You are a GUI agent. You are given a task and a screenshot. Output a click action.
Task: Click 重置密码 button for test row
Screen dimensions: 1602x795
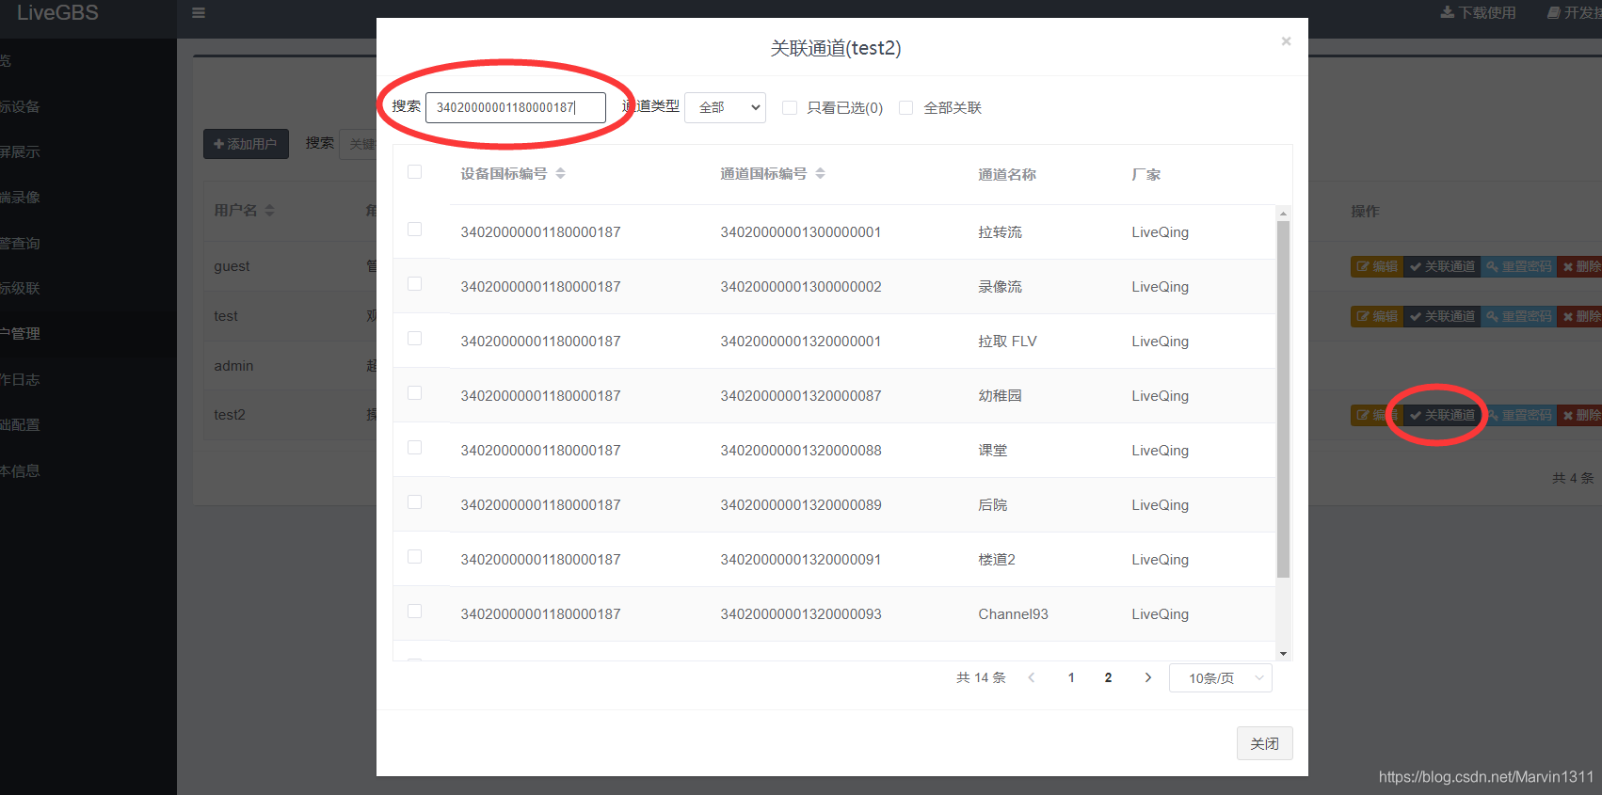point(1519,316)
